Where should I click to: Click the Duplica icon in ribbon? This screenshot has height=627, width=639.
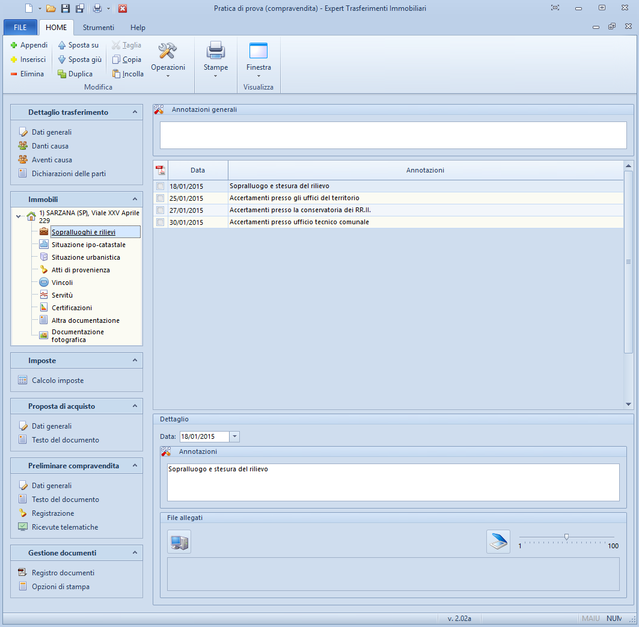62,74
